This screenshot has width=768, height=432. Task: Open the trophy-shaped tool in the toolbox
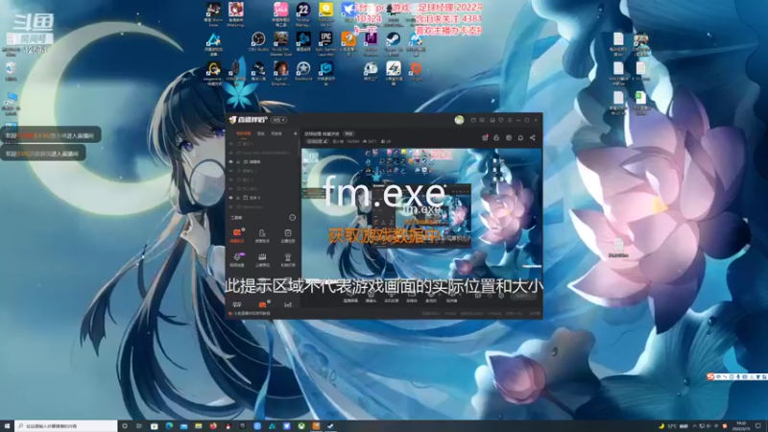pyautogui.click(x=287, y=259)
